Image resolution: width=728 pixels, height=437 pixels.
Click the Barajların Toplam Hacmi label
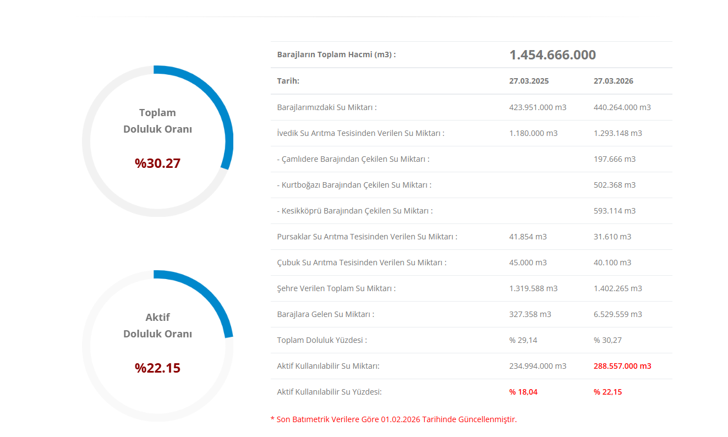coord(336,55)
